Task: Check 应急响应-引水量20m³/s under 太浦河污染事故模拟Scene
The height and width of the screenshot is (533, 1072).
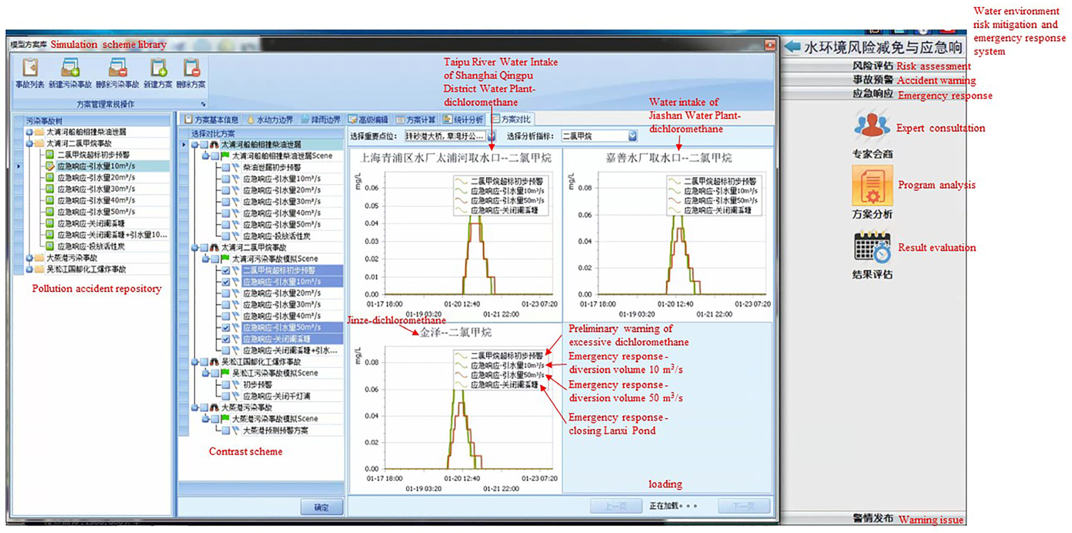Action: 226,294
